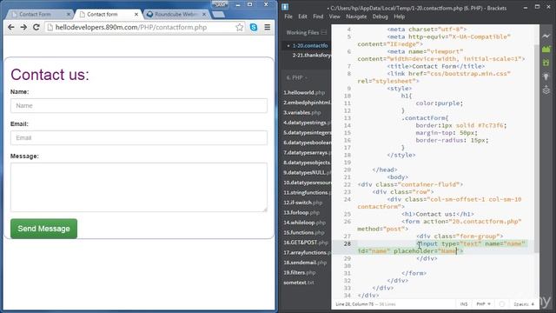Open 7.datatypesarrays file
Image resolution: width=556 pixels, height=313 pixels.
pos(307,153)
